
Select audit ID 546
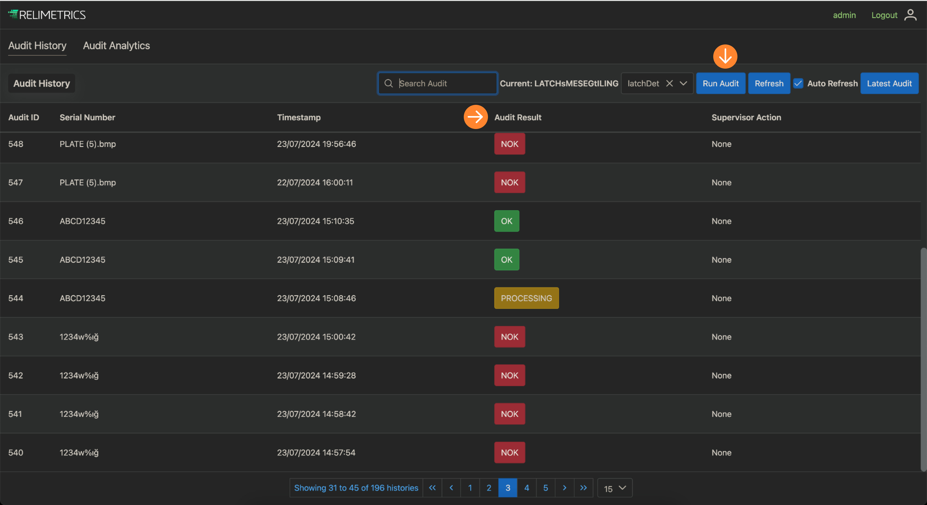pos(16,221)
